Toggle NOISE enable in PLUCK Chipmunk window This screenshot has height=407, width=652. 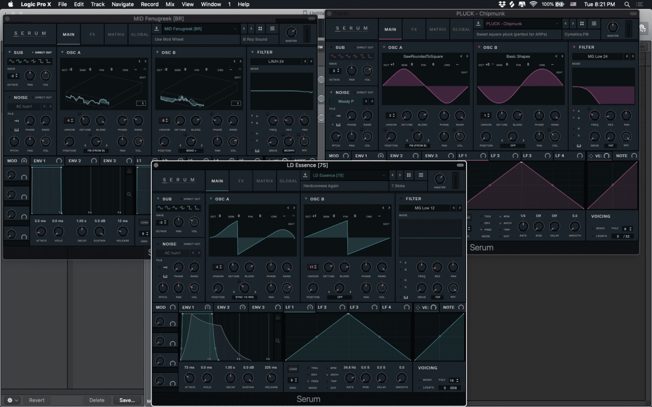[331, 92]
